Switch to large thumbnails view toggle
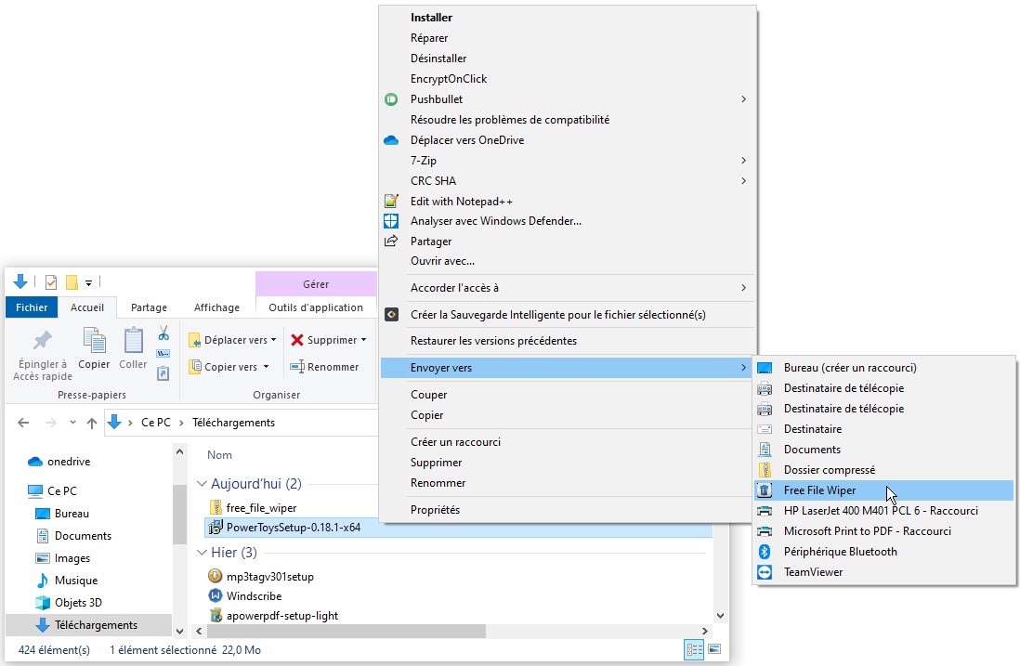1020x666 pixels. click(x=713, y=650)
